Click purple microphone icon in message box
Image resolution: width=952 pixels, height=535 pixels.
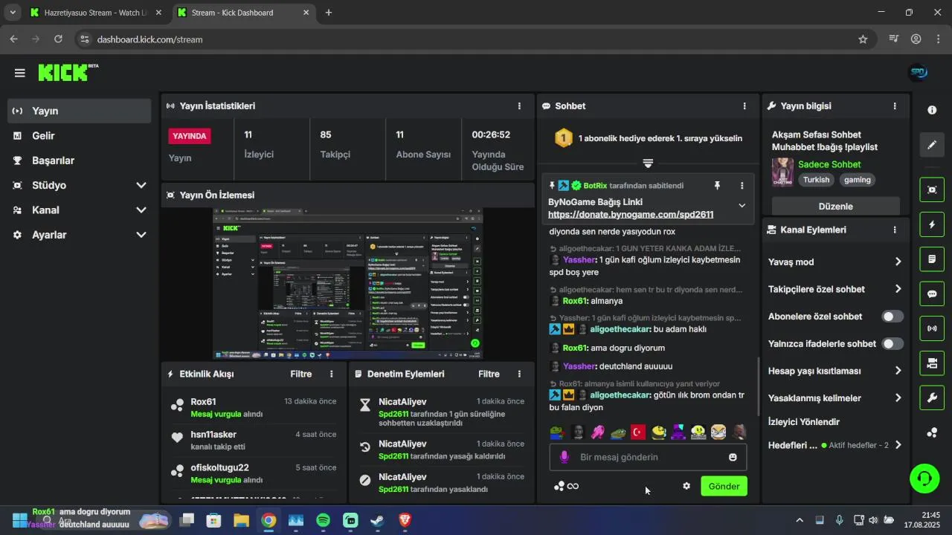tap(565, 457)
